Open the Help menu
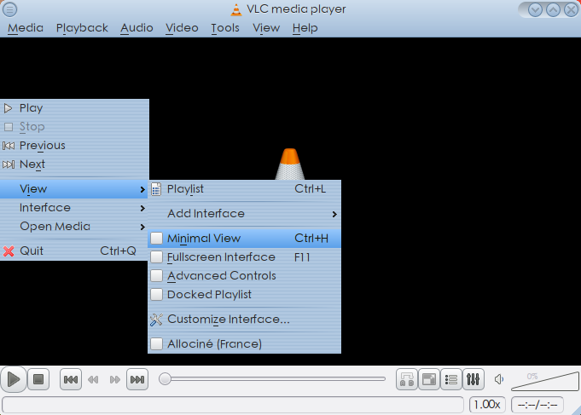The width and height of the screenshot is (581, 415). coord(305,28)
